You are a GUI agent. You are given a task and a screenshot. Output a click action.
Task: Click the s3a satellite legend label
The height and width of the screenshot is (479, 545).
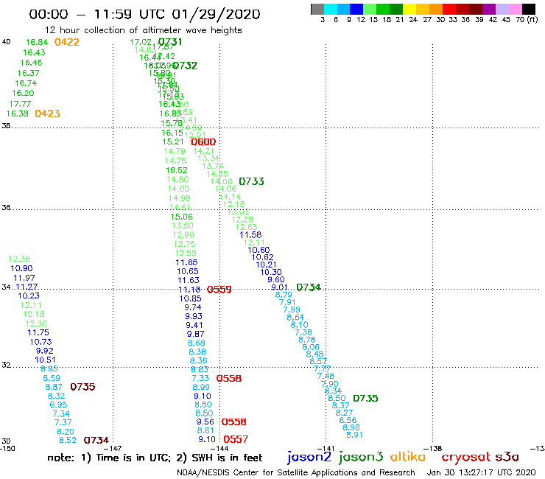pos(507,458)
